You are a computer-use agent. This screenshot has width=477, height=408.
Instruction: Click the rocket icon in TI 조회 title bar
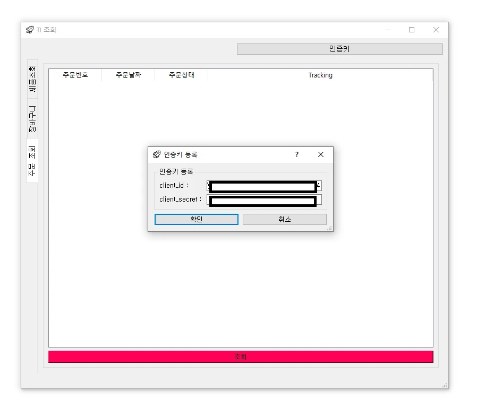pos(30,30)
